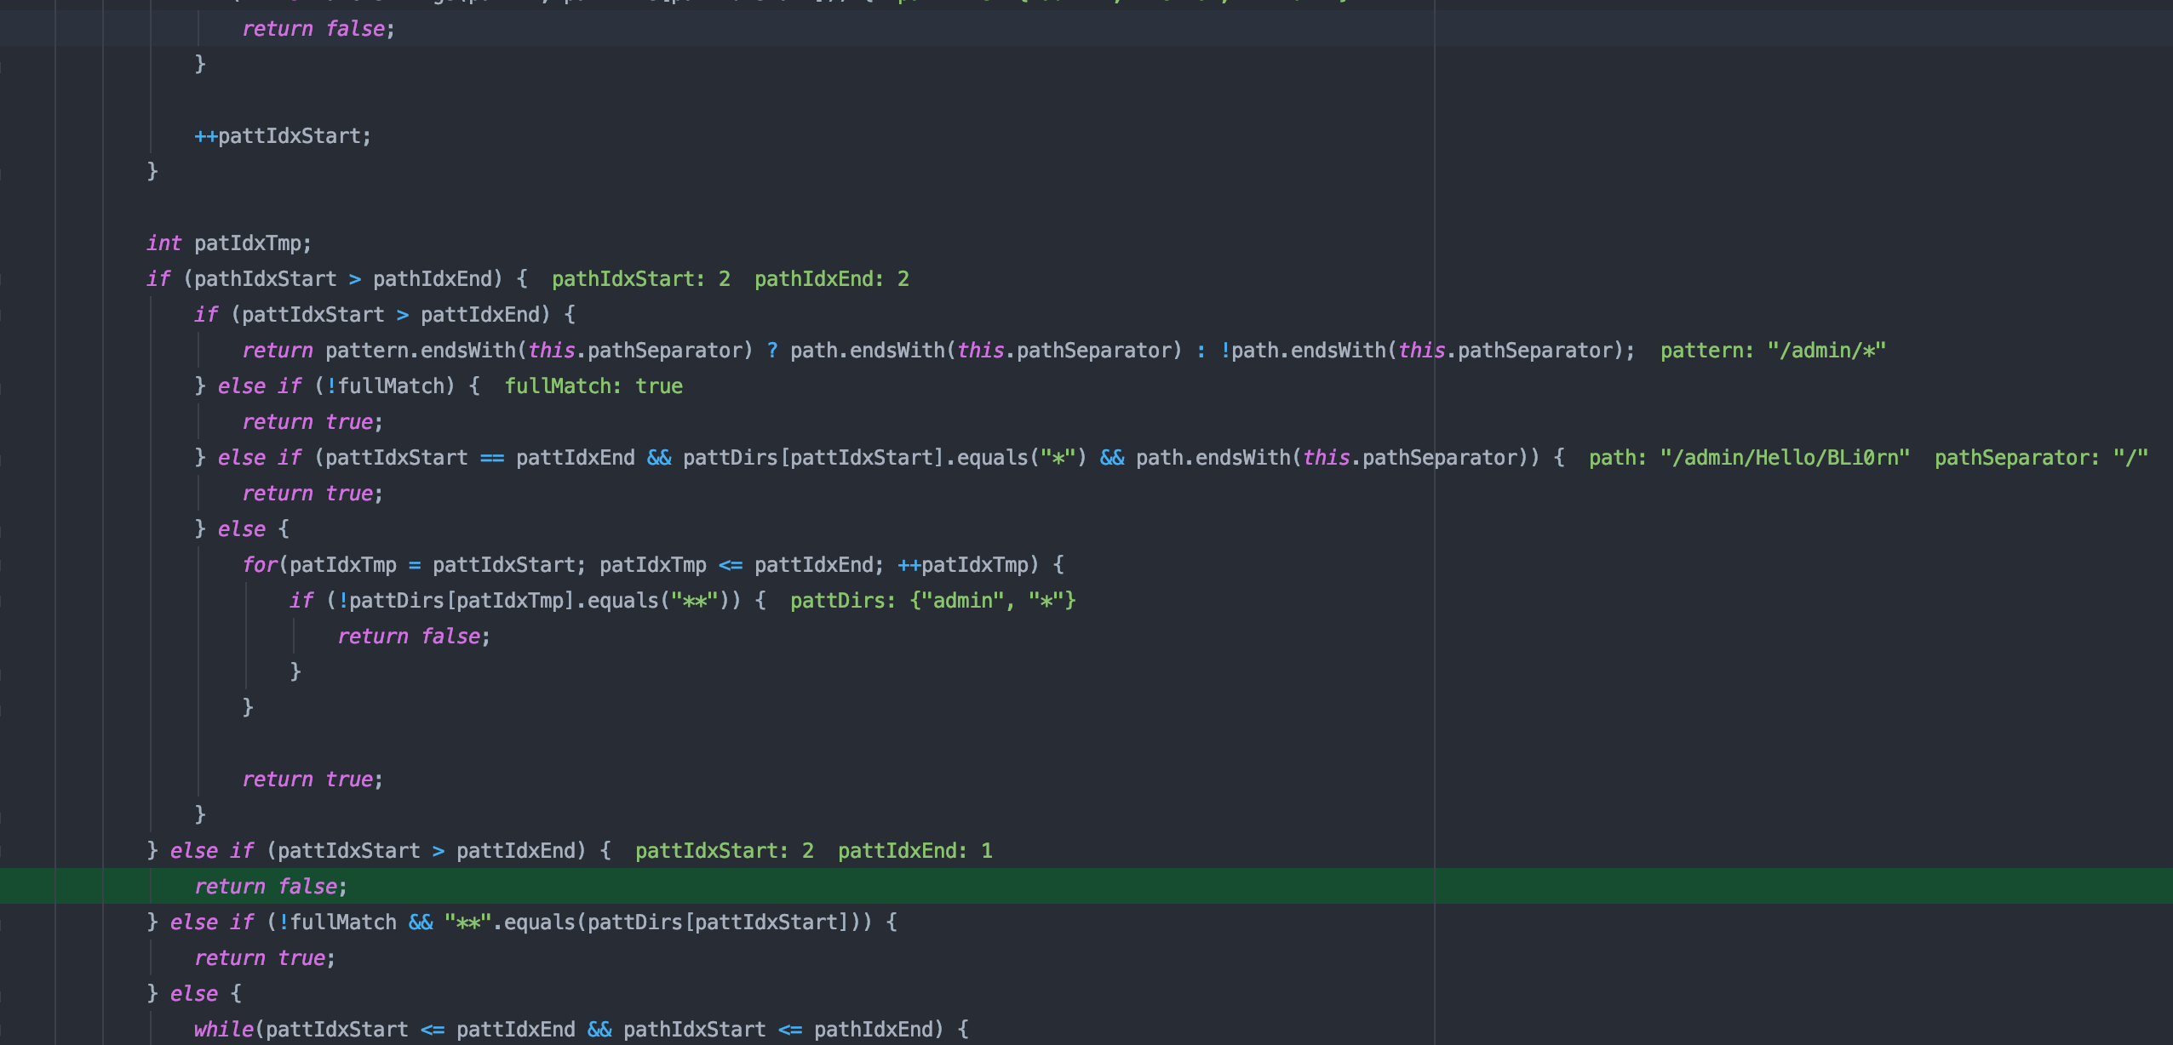Screen dimensions: 2173x1045
Task: Click the inline 'pathSeparator: "/"' value
Action: (2040, 457)
